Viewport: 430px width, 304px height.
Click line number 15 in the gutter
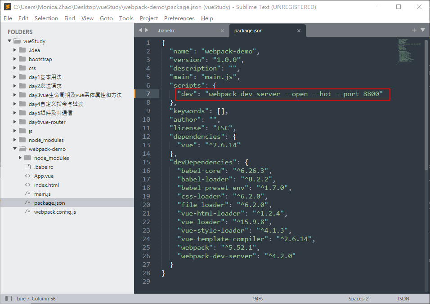[146, 162]
